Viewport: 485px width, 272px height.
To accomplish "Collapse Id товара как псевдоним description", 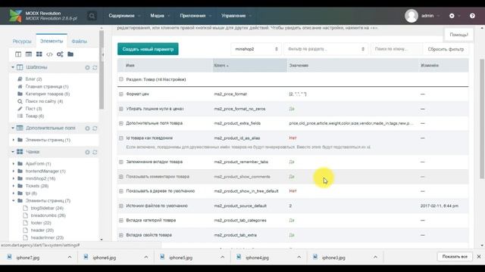I will tap(121, 138).
